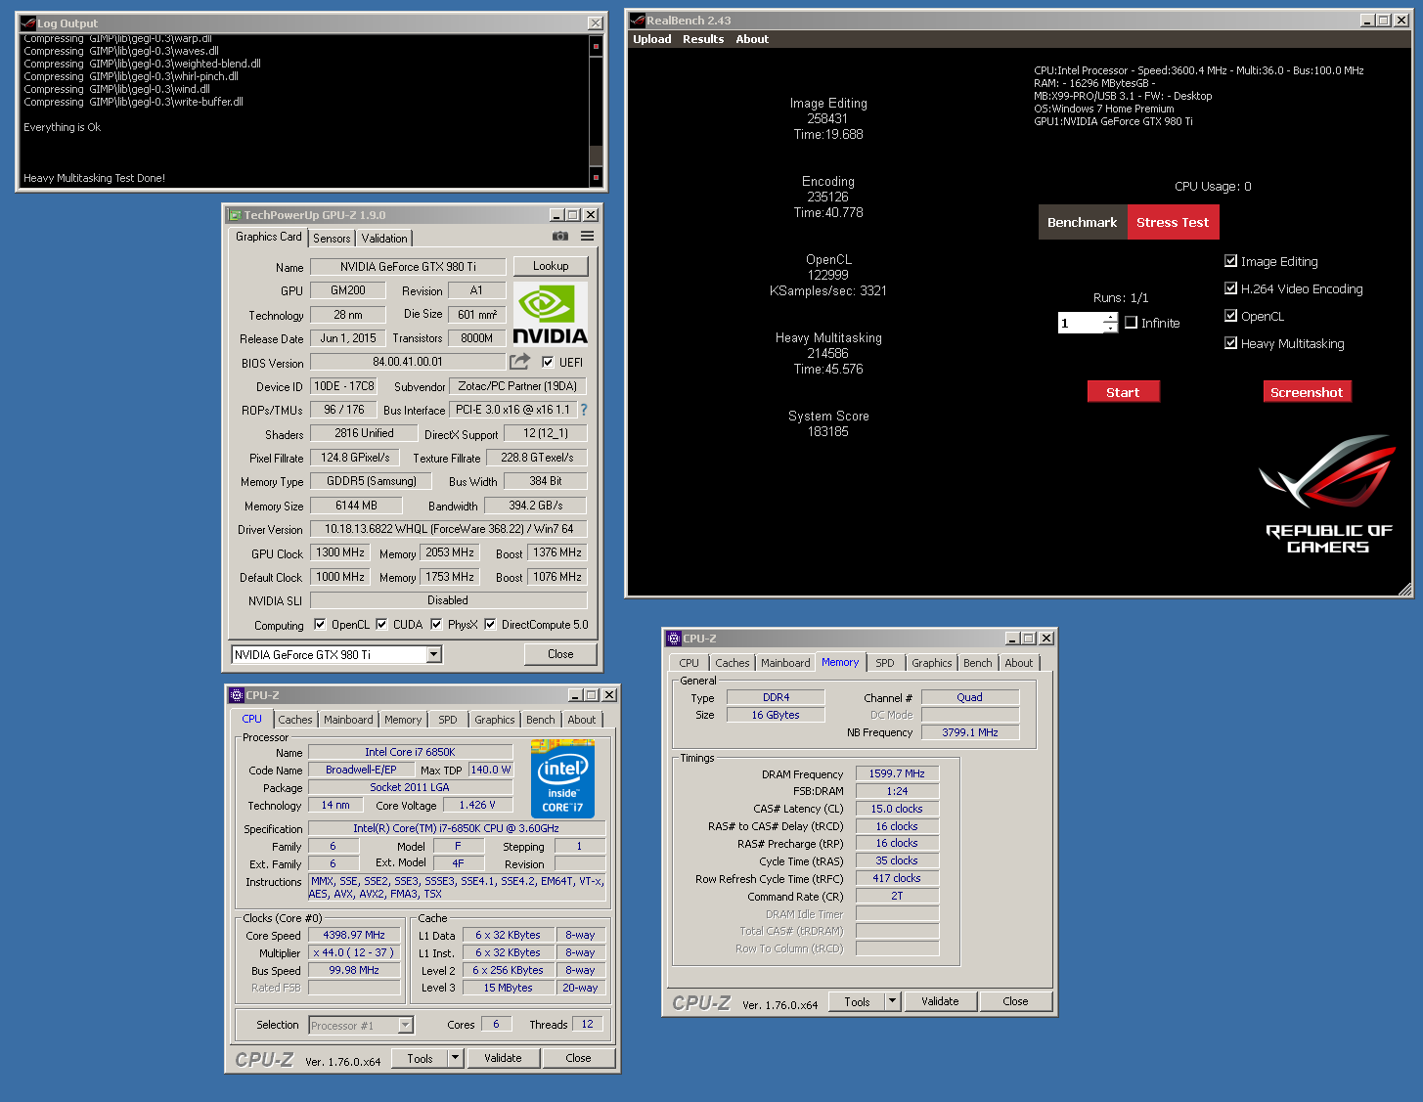Click the CPU-Z Memory window title icon
This screenshot has width=1423, height=1102.
coord(674,639)
